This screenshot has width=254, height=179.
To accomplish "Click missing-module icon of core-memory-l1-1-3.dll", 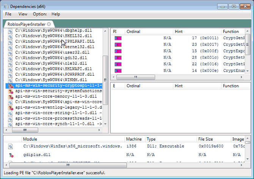I will point(11,97).
